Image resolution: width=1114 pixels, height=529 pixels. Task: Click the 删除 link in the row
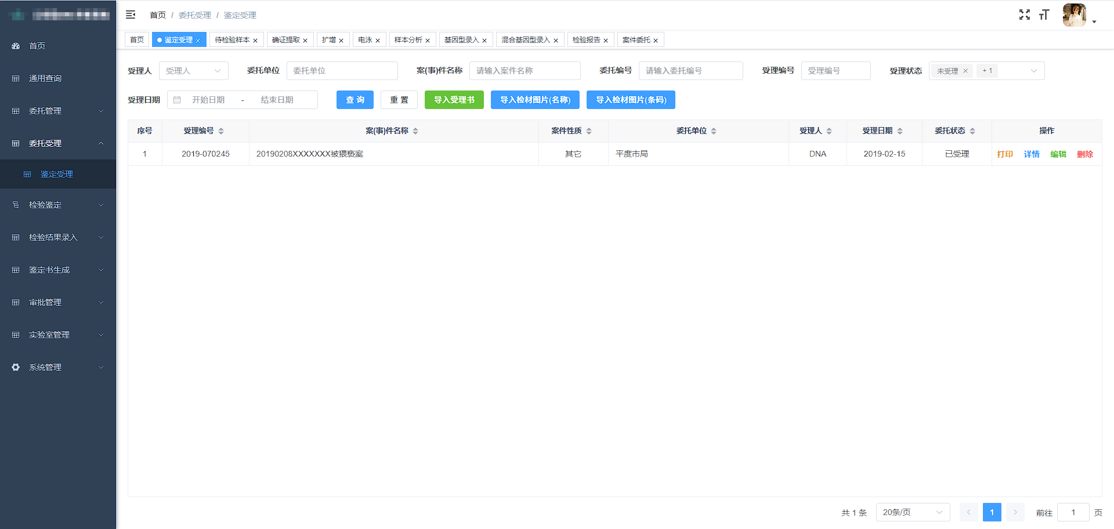(x=1084, y=154)
